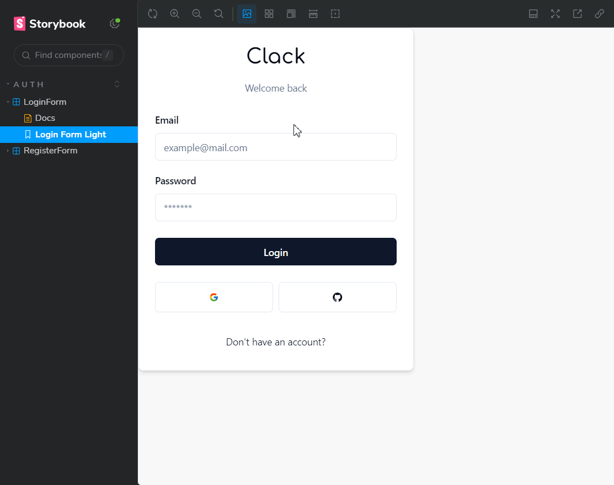Zoom in on the story canvas
This screenshot has height=485, width=614.
tap(175, 14)
